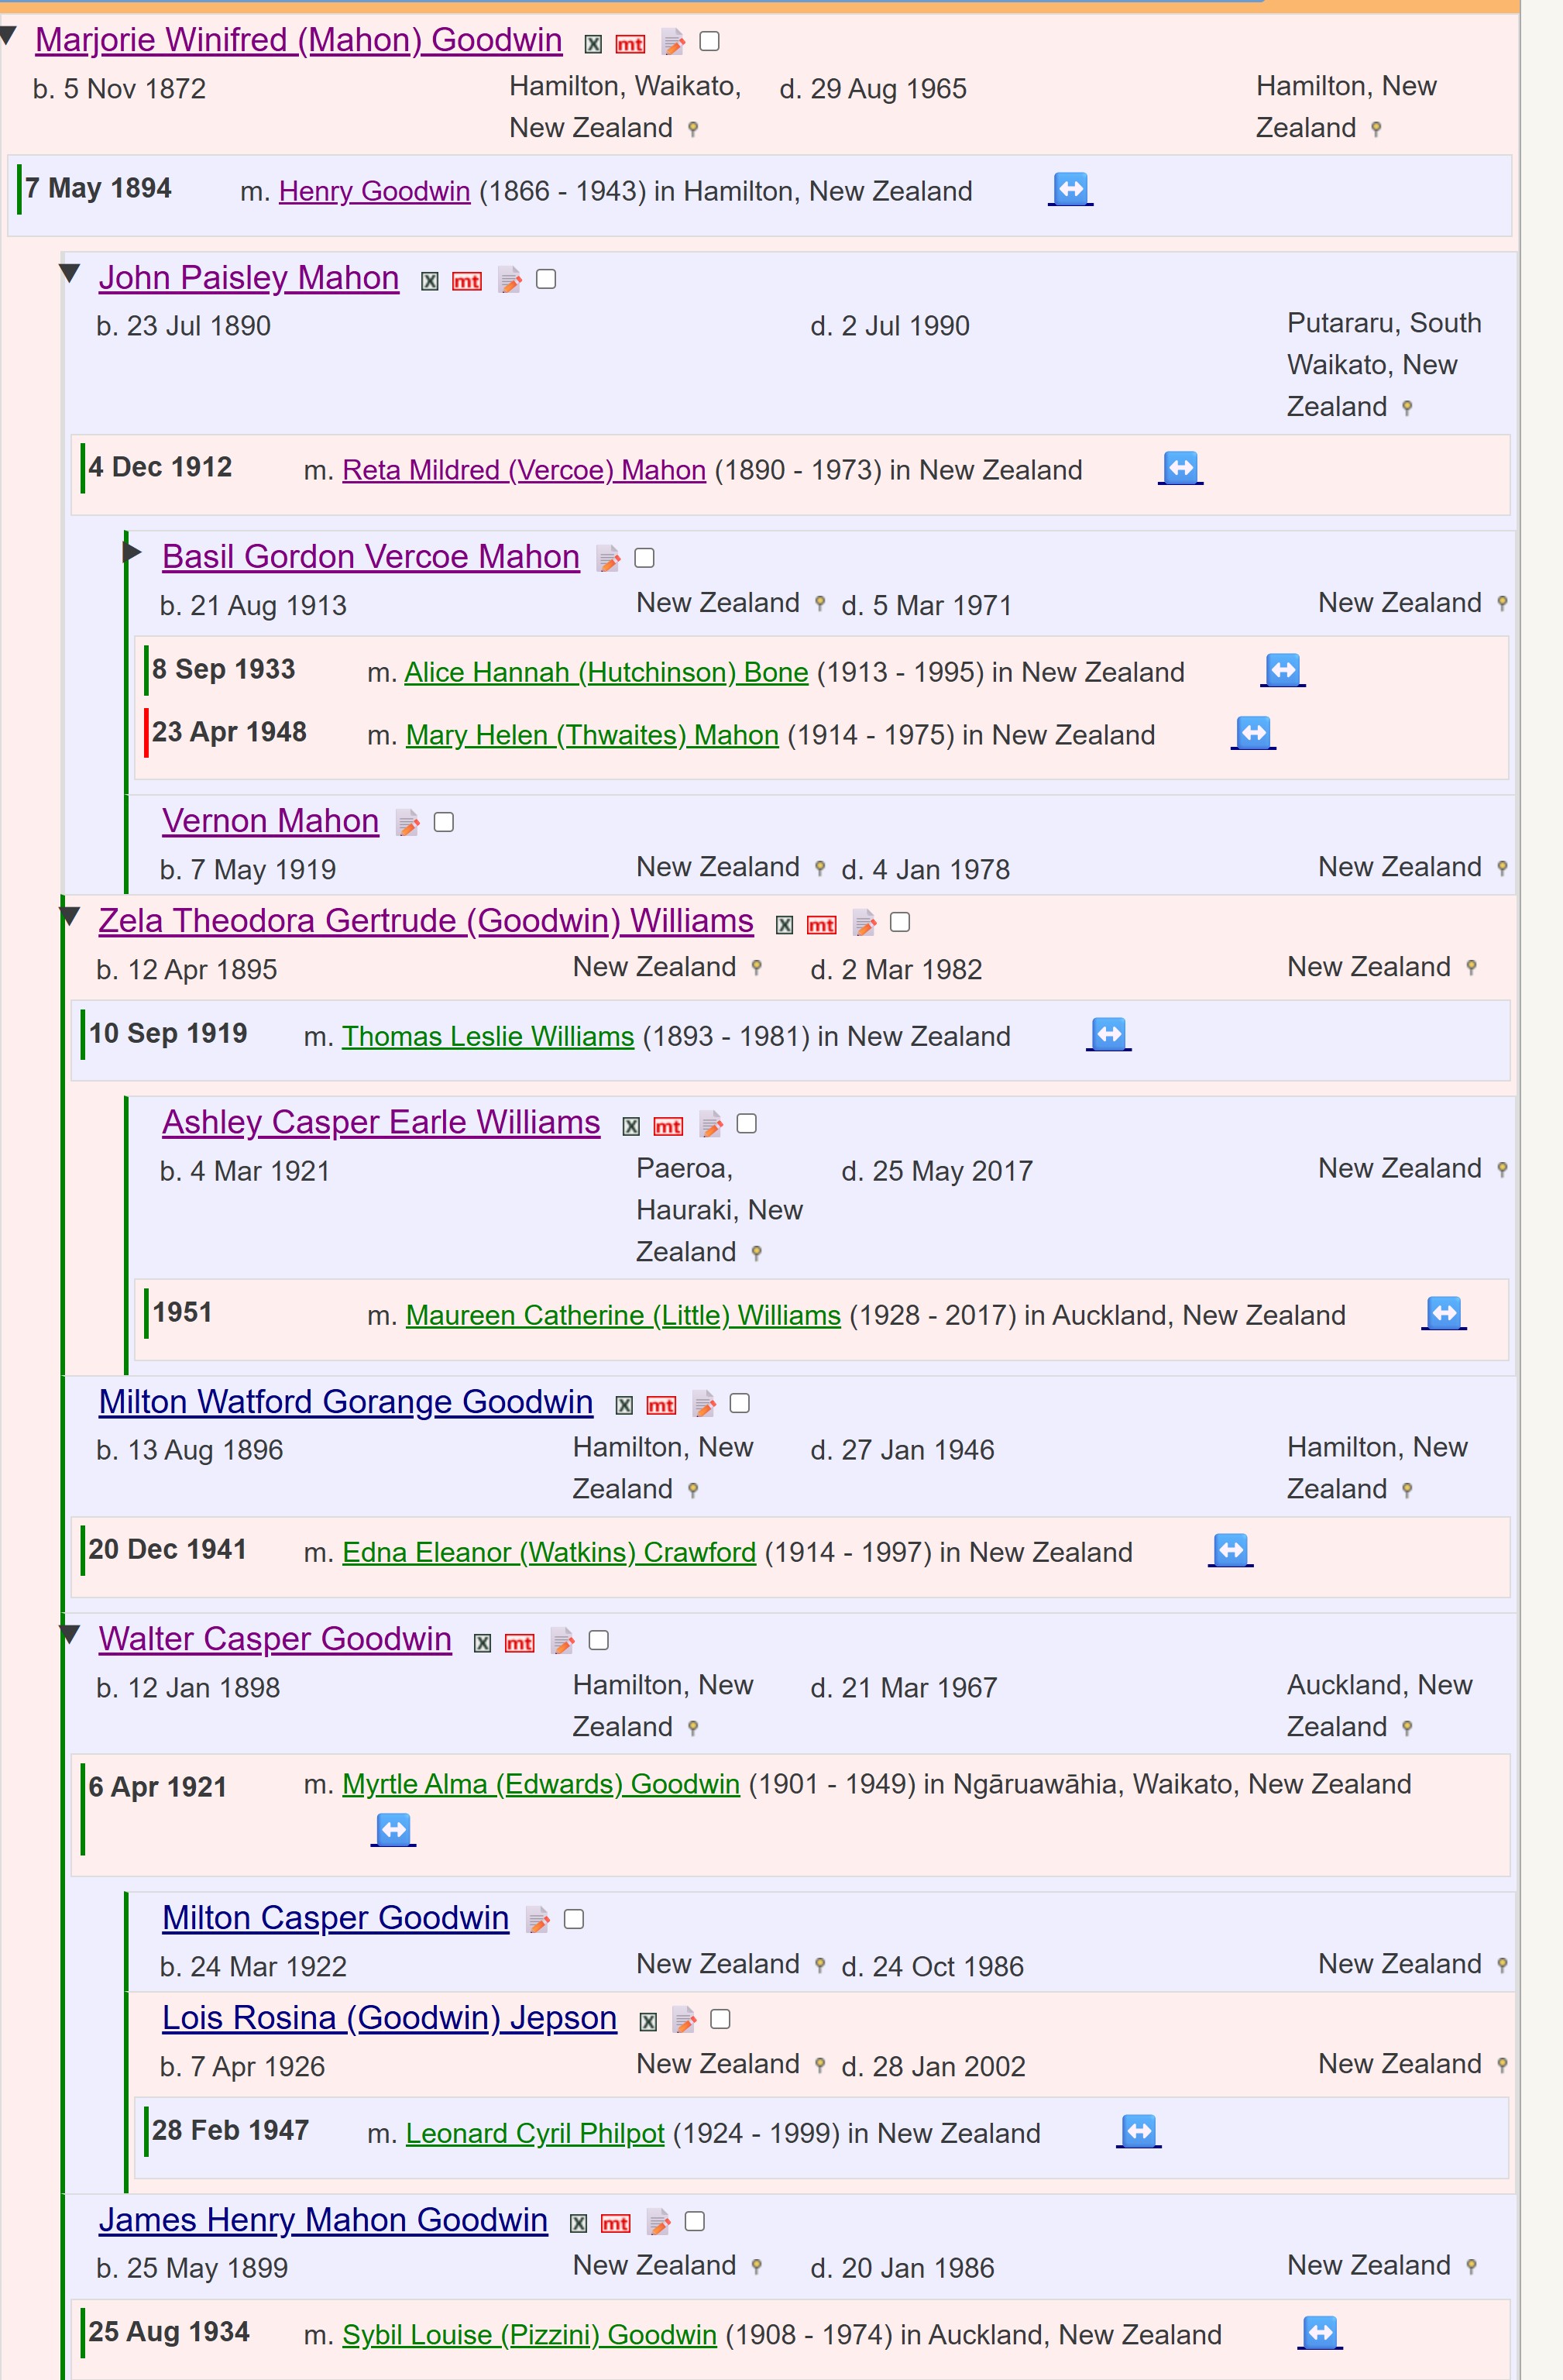Click blue arrow icon in Henry Goodwin marriage row
1563x2380 pixels.
1071,189
